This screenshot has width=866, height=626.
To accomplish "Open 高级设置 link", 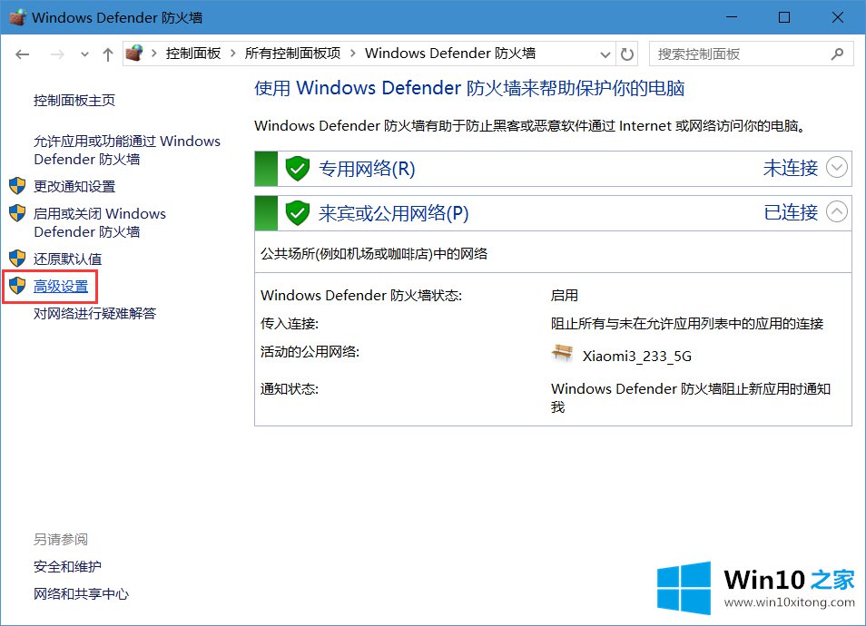I will click(x=61, y=287).
